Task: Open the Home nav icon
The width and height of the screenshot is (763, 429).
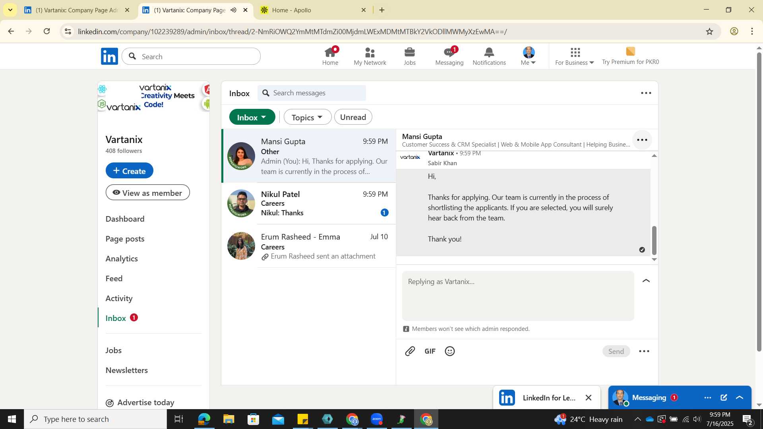Action: coord(330,56)
